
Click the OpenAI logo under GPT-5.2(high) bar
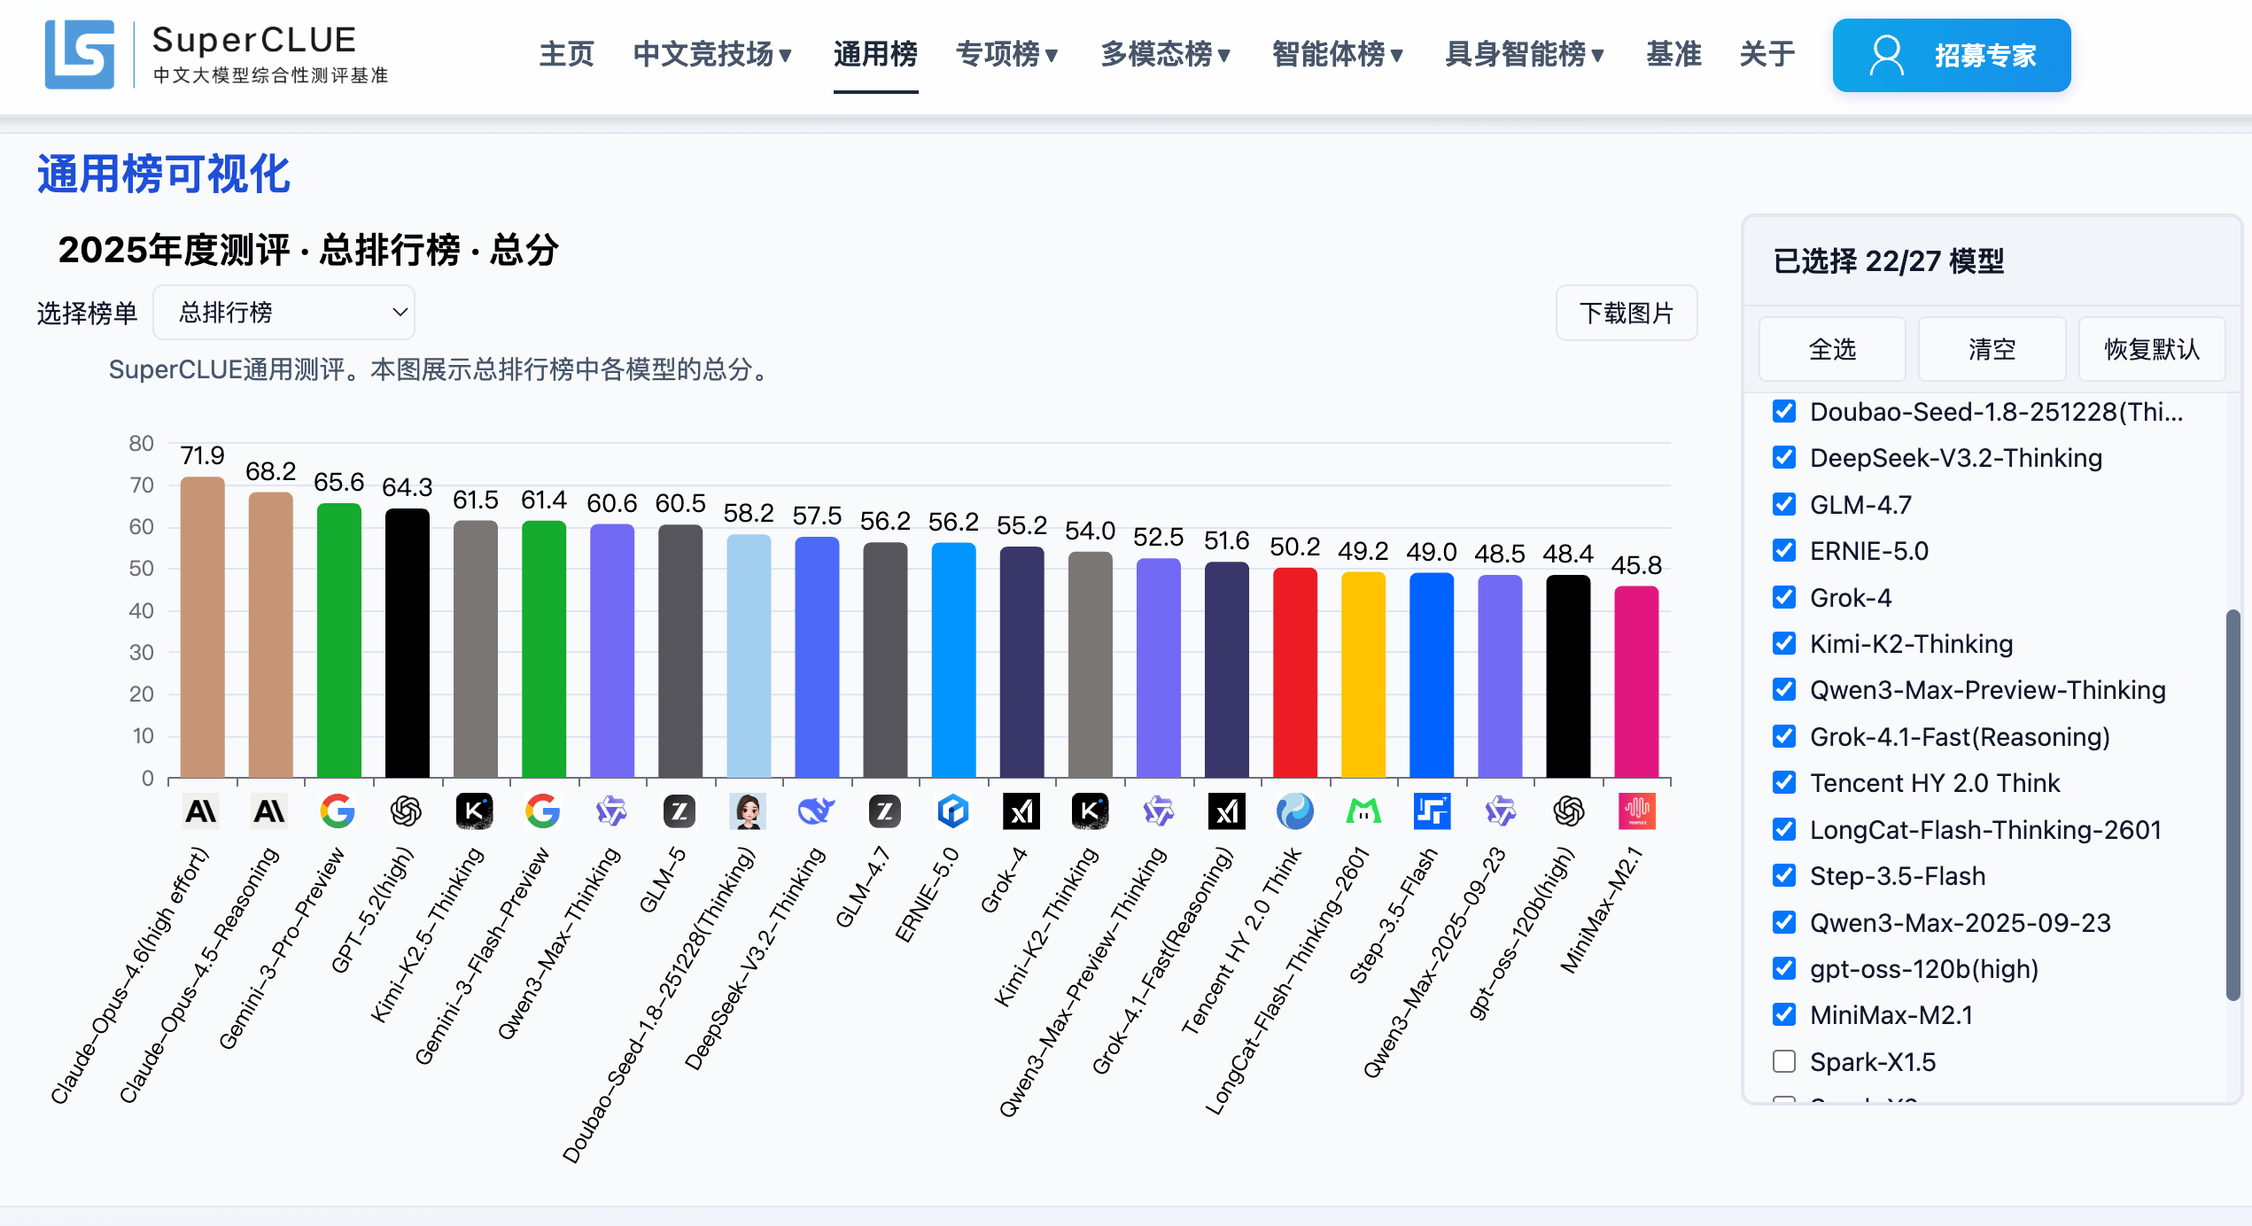[406, 811]
